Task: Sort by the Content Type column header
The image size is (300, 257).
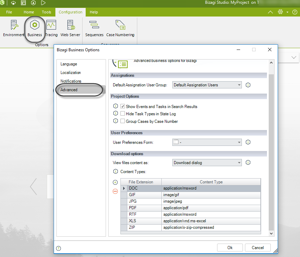Action: (x=211, y=182)
